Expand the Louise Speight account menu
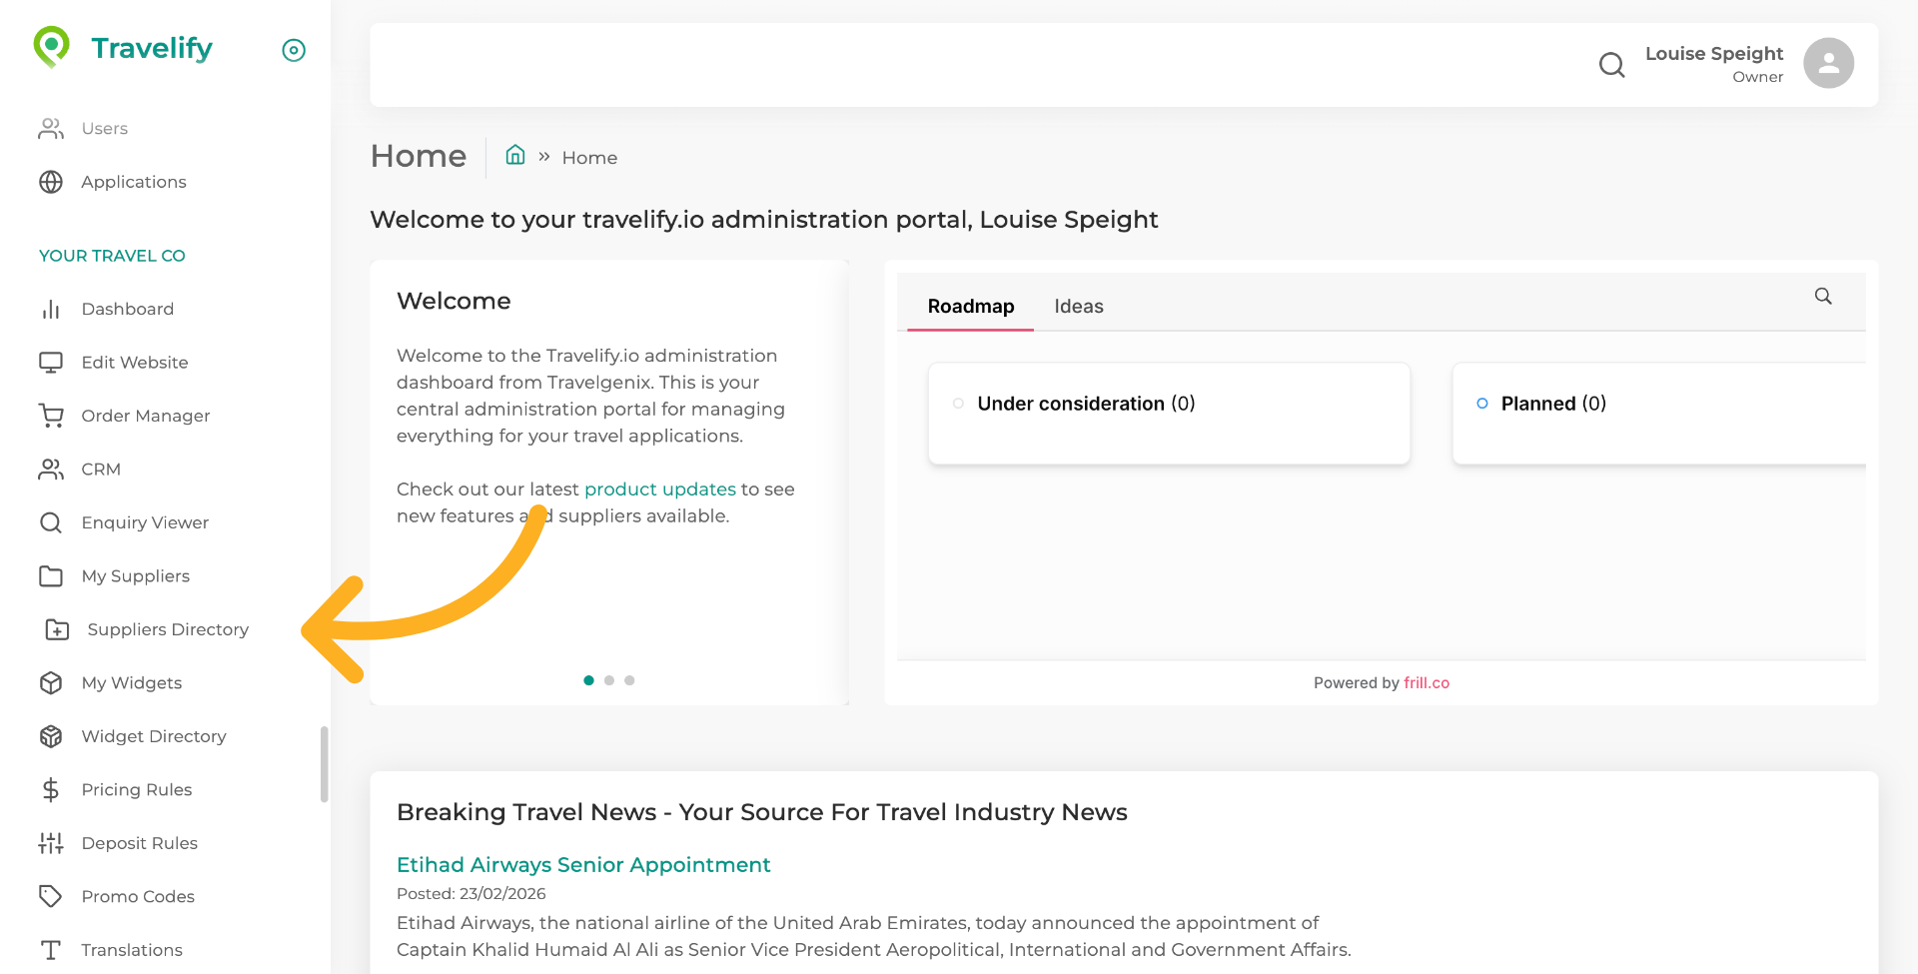 (x=1713, y=64)
